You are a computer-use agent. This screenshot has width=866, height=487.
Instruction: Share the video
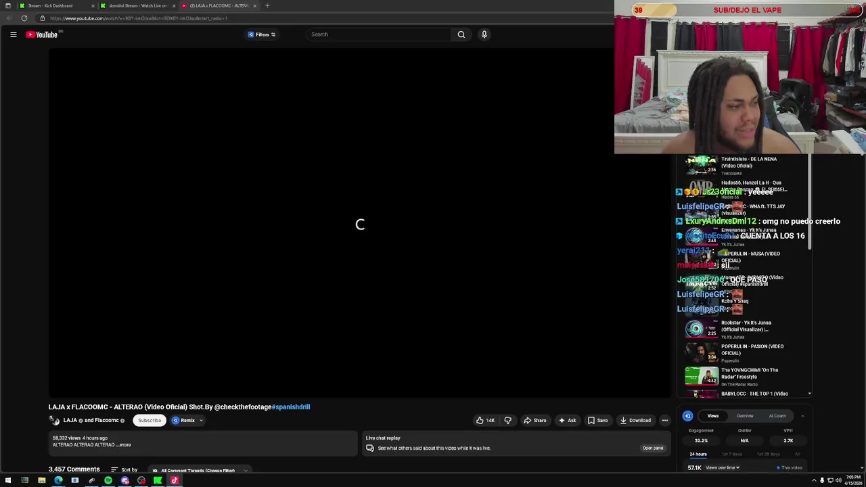534,420
